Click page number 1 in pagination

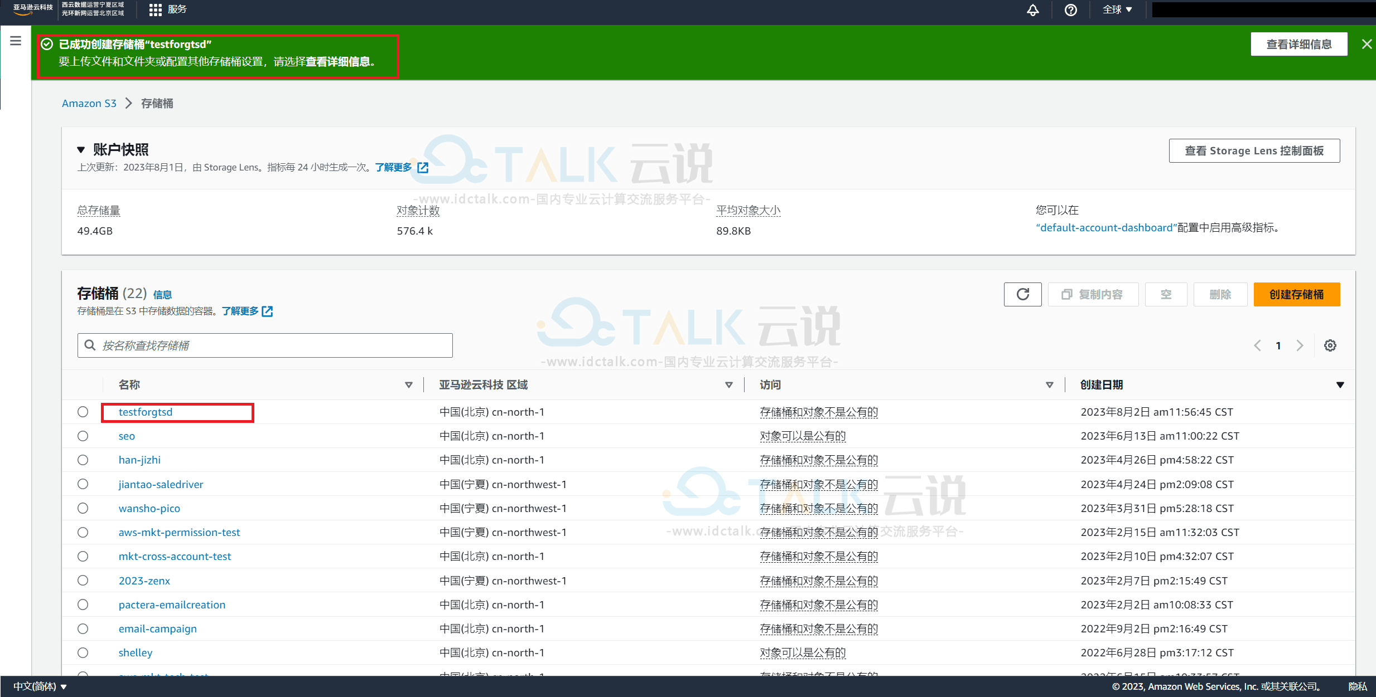pos(1278,345)
